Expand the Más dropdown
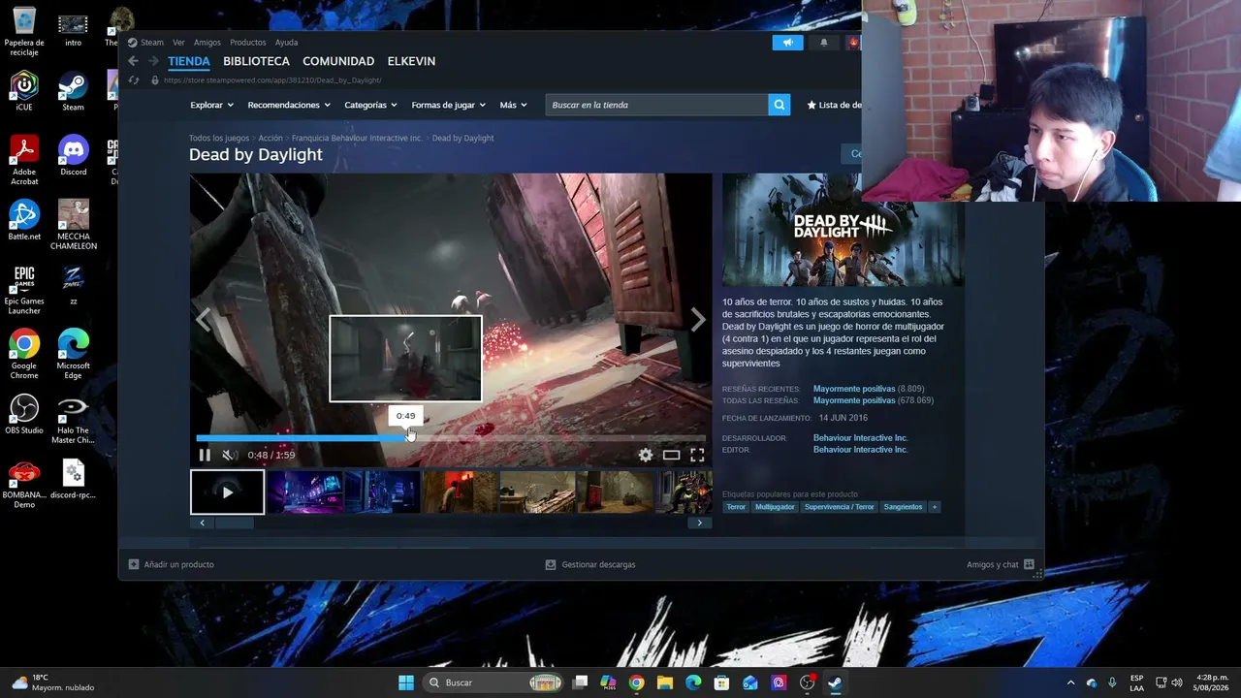The height and width of the screenshot is (698, 1241). 514,105
